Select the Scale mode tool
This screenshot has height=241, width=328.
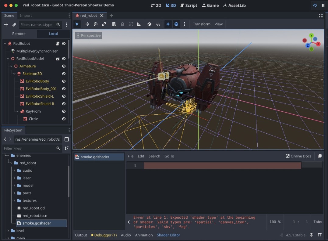tap(104, 24)
